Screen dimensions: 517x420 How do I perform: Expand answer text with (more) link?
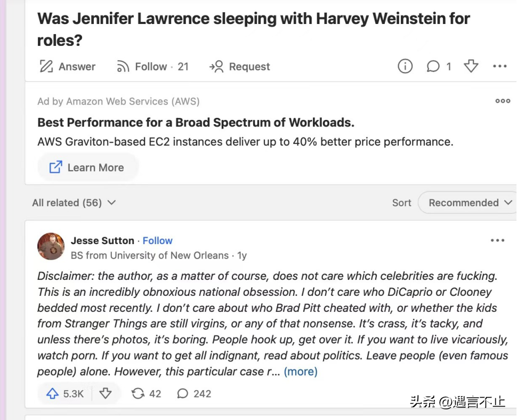pyautogui.click(x=301, y=371)
